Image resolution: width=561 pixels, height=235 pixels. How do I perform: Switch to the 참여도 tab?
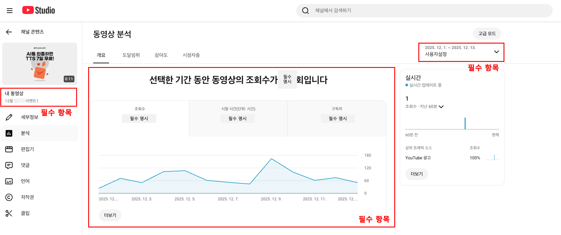(x=161, y=55)
